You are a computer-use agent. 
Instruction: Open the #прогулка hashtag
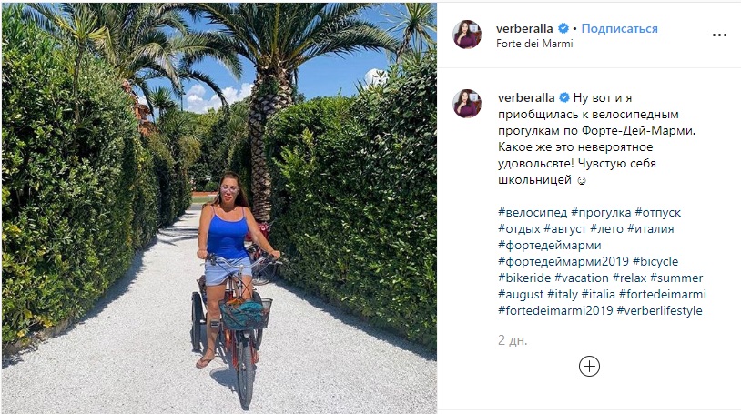click(601, 213)
